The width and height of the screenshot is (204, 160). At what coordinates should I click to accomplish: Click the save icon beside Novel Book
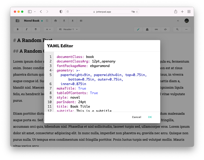coord(47,21)
